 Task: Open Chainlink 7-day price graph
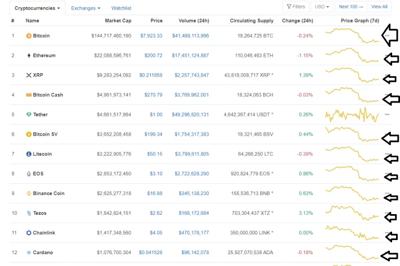[x=352, y=233]
